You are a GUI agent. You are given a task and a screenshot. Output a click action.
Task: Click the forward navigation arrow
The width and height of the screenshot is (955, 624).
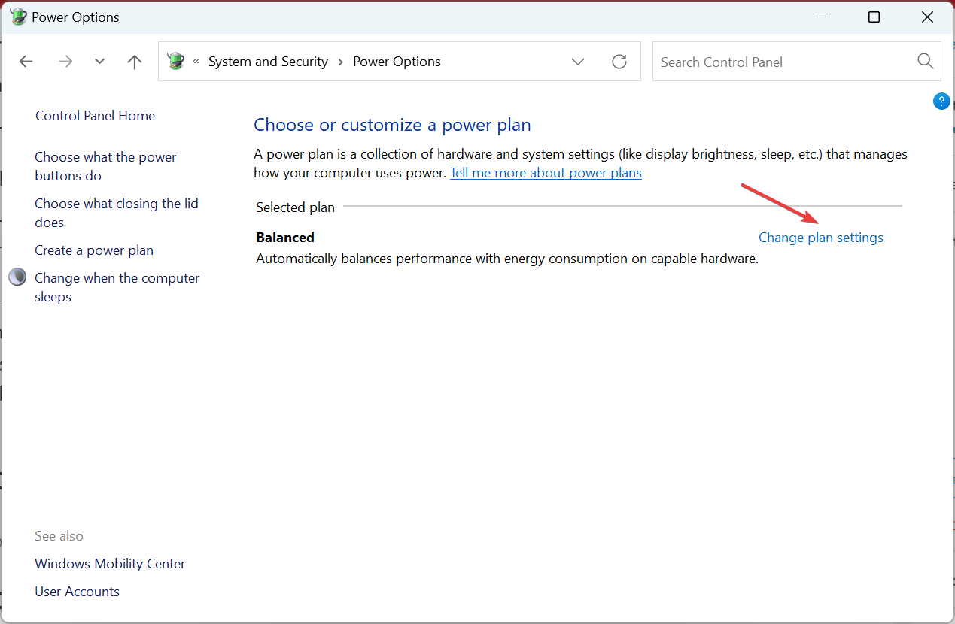66,62
